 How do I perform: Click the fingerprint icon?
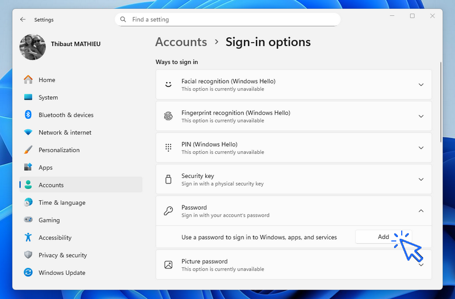pos(168,116)
